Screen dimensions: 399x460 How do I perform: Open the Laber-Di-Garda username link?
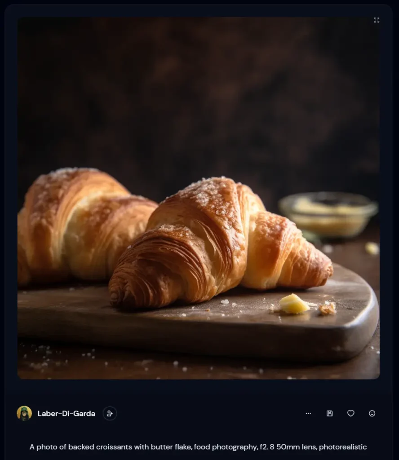(66, 413)
